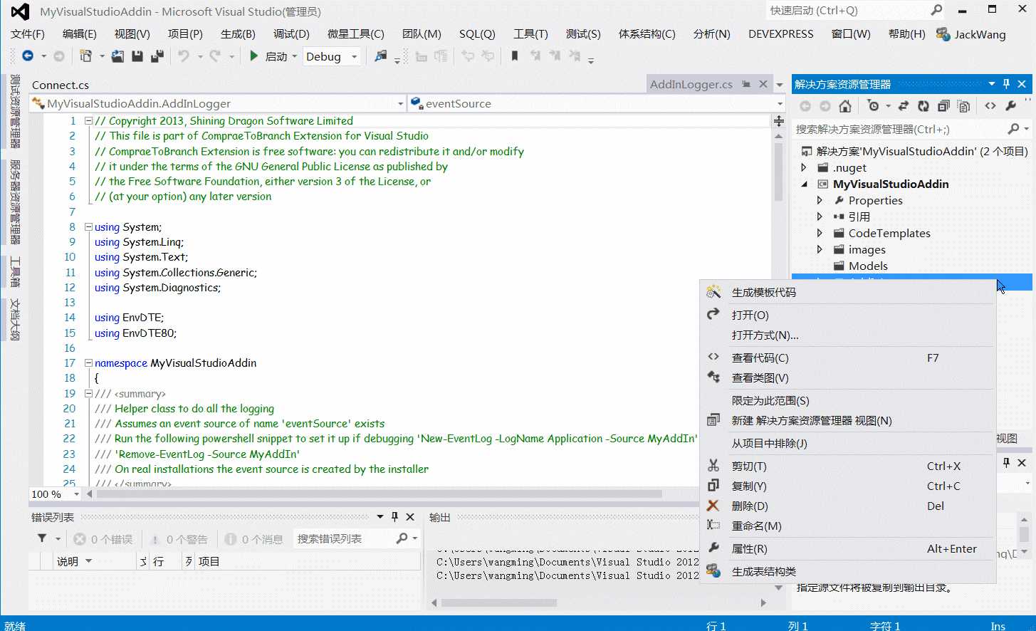The width and height of the screenshot is (1036, 631).
Task: Open the eventSource member dropdown
Action: point(780,103)
